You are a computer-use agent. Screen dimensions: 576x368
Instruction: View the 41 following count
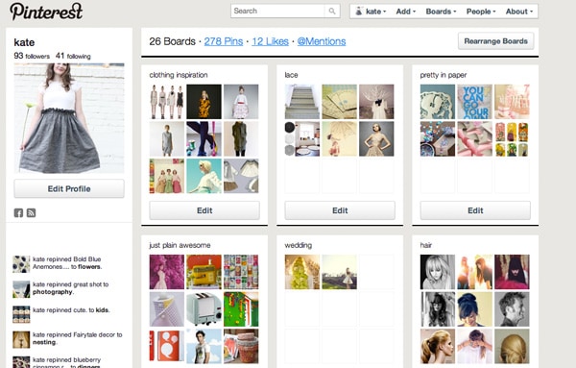73,56
